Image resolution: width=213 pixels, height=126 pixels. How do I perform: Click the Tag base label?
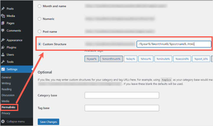[44, 108]
